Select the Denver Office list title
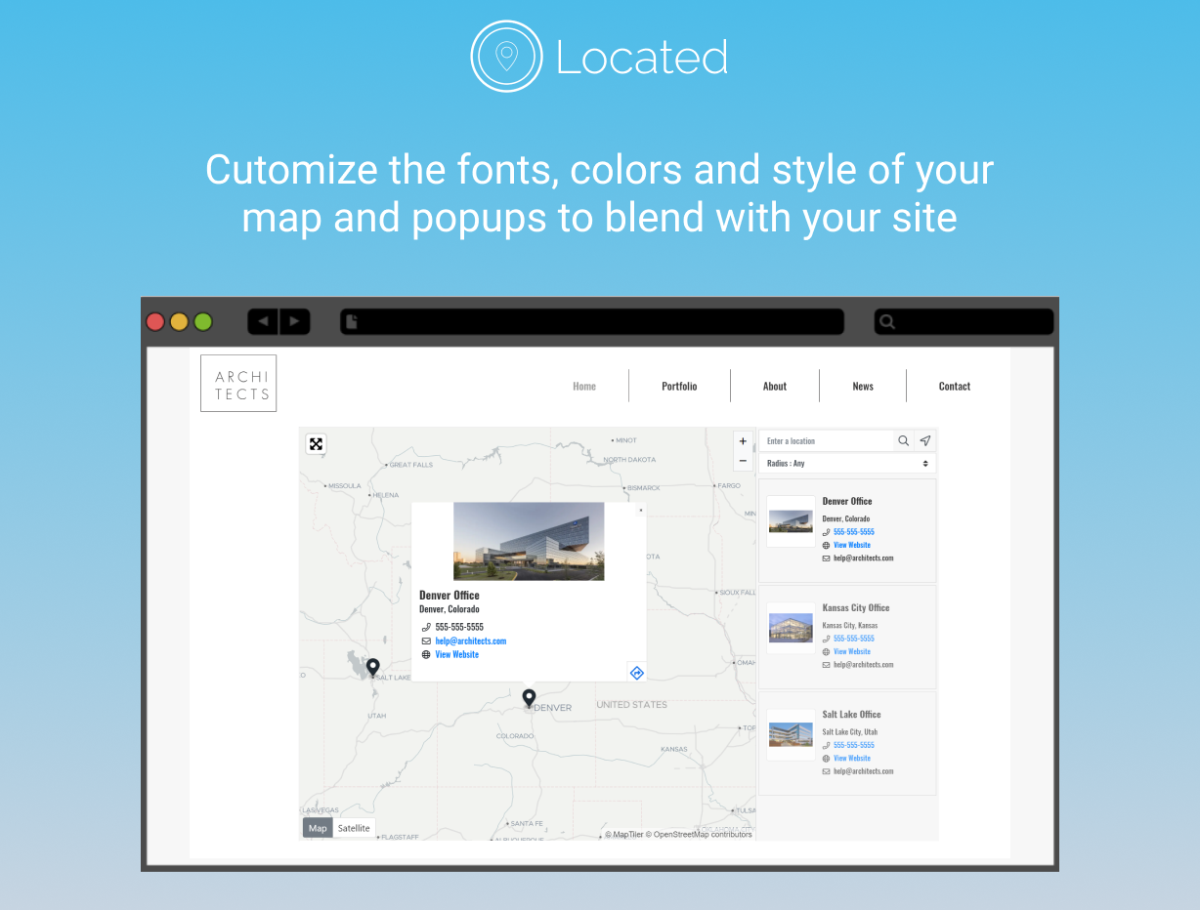Viewport: 1200px width, 910px height. point(847,502)
